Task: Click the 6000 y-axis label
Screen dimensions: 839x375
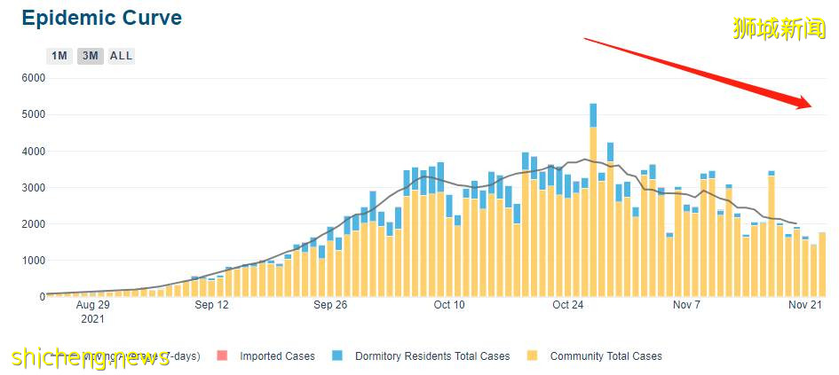Action: 32,78
